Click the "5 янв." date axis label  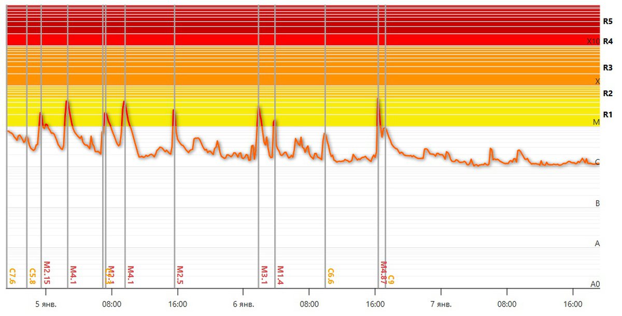click(x=46, y=304)
